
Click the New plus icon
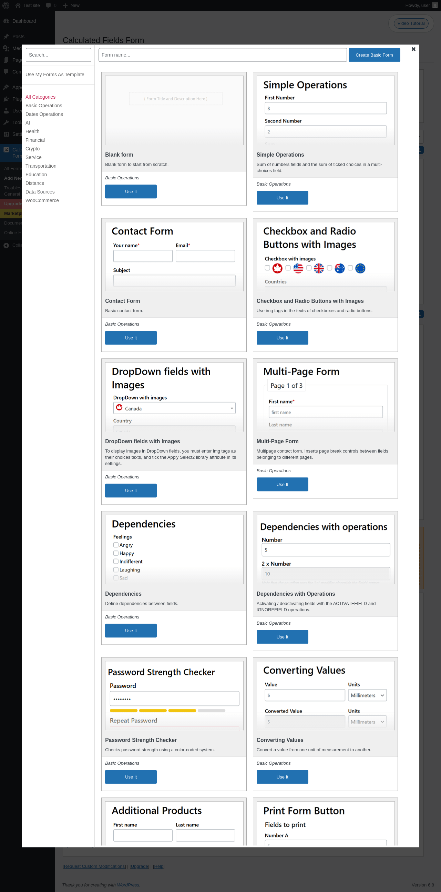(65, 6)
